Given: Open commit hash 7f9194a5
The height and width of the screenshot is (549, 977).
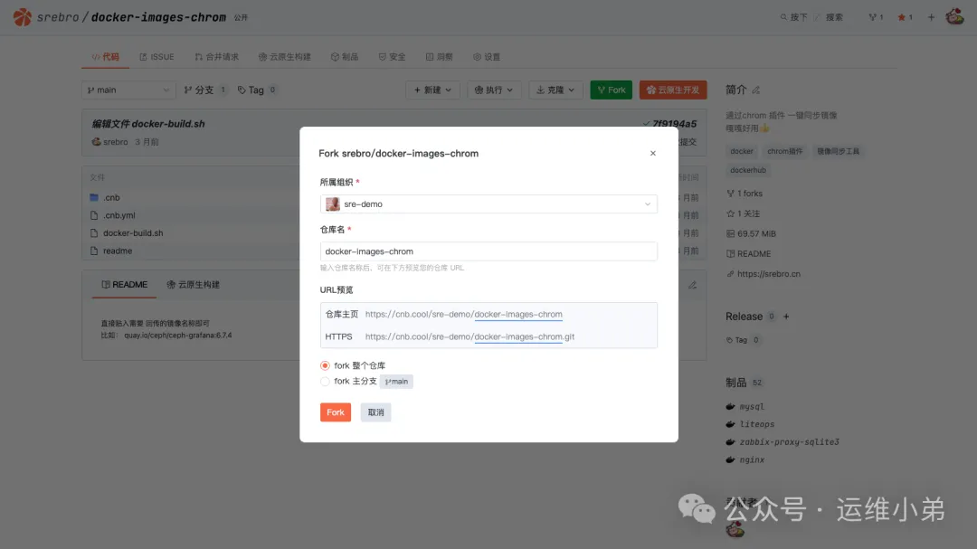Looking at the screenshot, I should pos(674,124).
